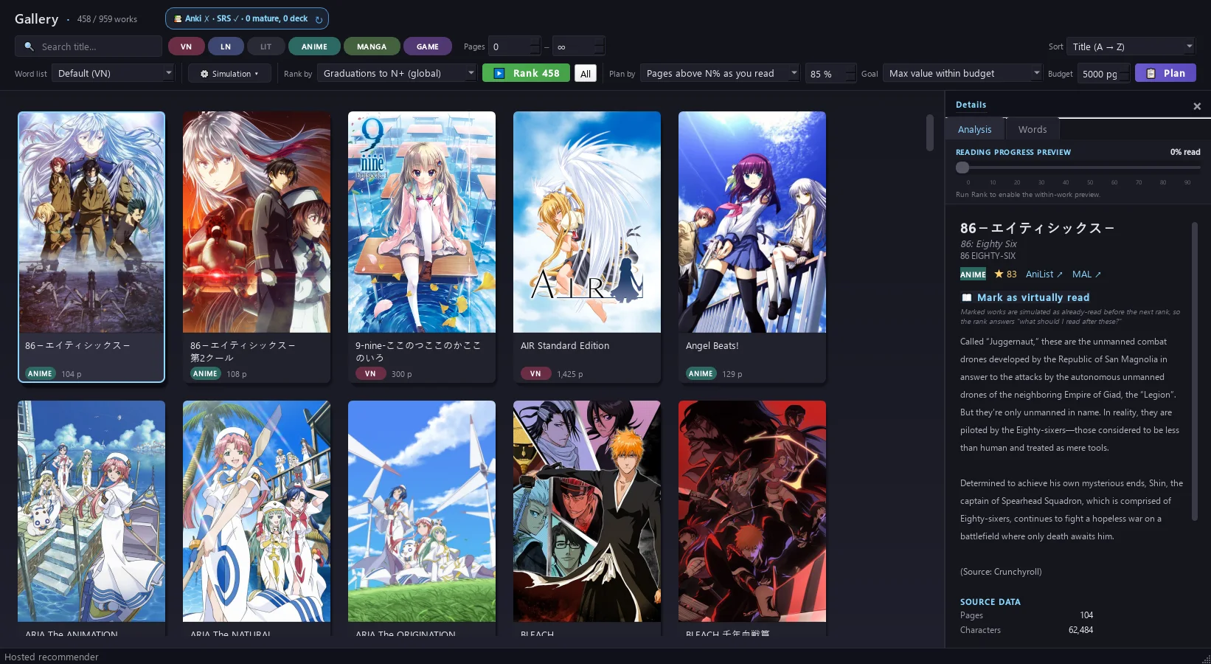Toggle the VN filter chip
The image size is (1211, 664).
click(187, 46)
